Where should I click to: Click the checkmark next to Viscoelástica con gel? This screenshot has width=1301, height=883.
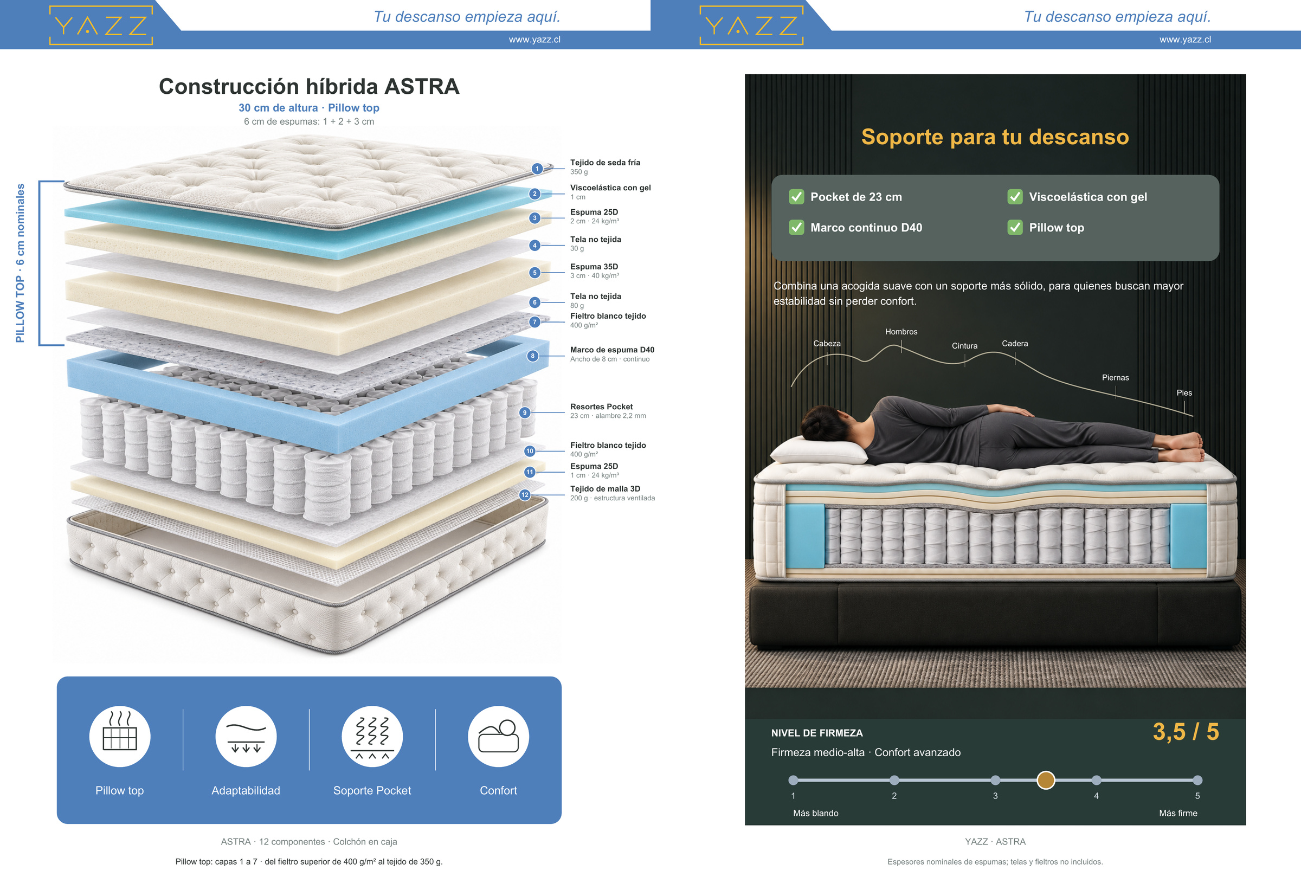[1015, 197]
